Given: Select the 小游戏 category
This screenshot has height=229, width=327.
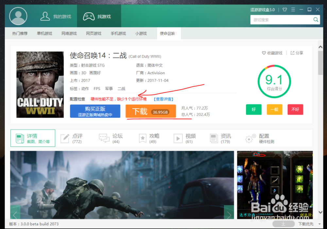Looking at the screenshot, I should point(141,33).
